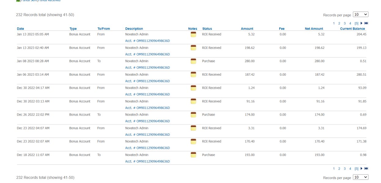Select current balance value 91.85

362,101
